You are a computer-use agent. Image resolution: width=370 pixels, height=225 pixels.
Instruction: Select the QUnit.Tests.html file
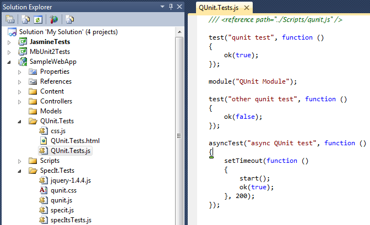pyautogui.click(x=75, y=141)
